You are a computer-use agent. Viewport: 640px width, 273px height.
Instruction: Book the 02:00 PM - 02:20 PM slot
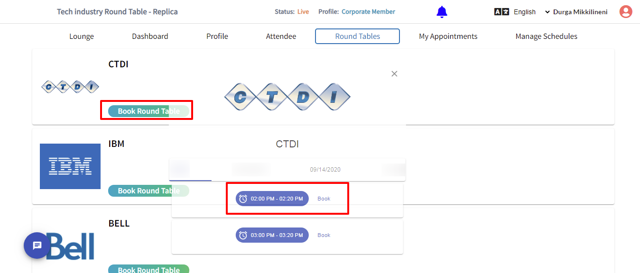324,199
